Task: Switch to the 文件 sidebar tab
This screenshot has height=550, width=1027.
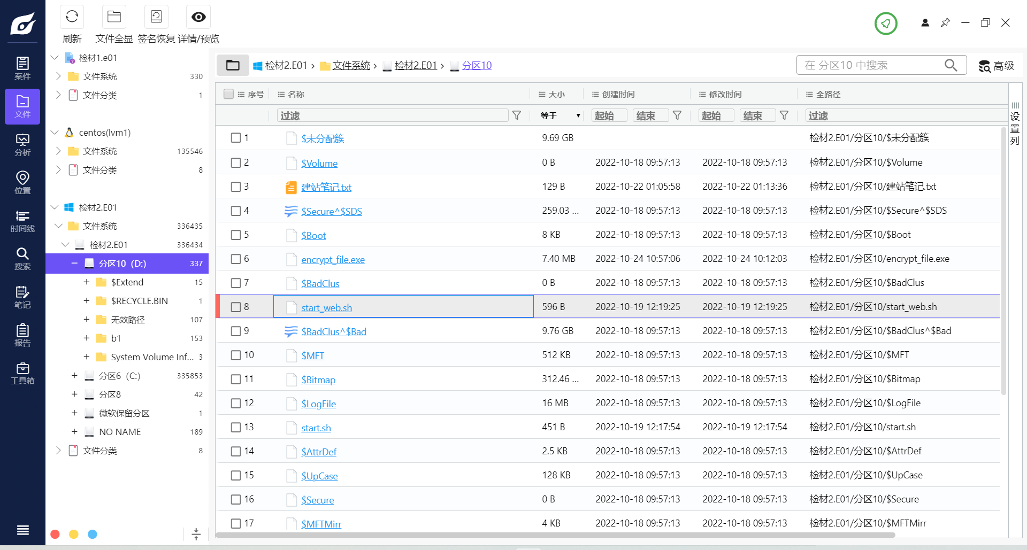Action: 22,106
